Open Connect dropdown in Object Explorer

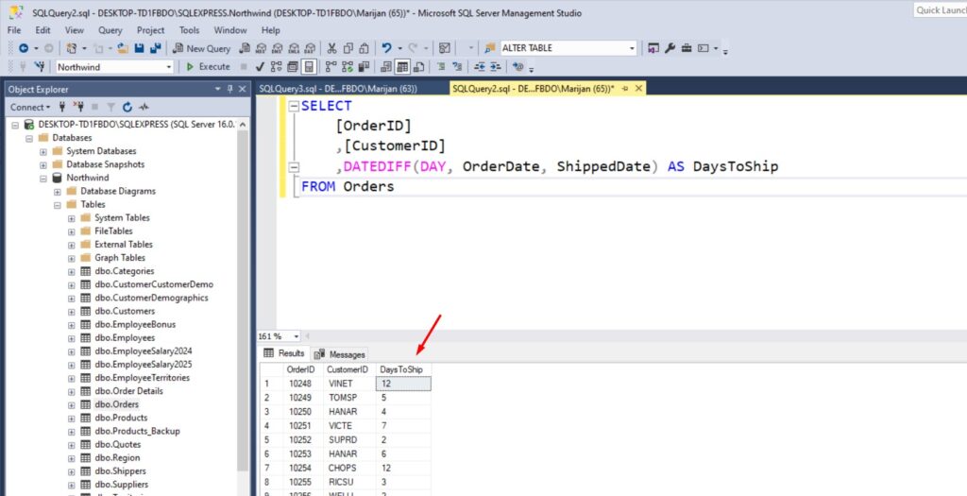[x=30, y=107]
